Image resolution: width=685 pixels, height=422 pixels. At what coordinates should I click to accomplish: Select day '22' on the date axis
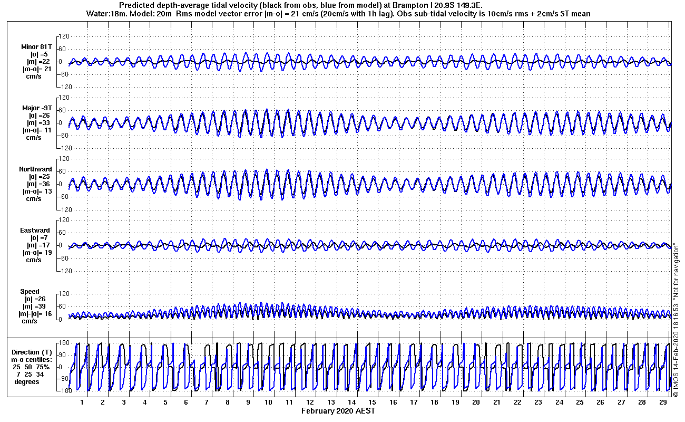[517, 402]
